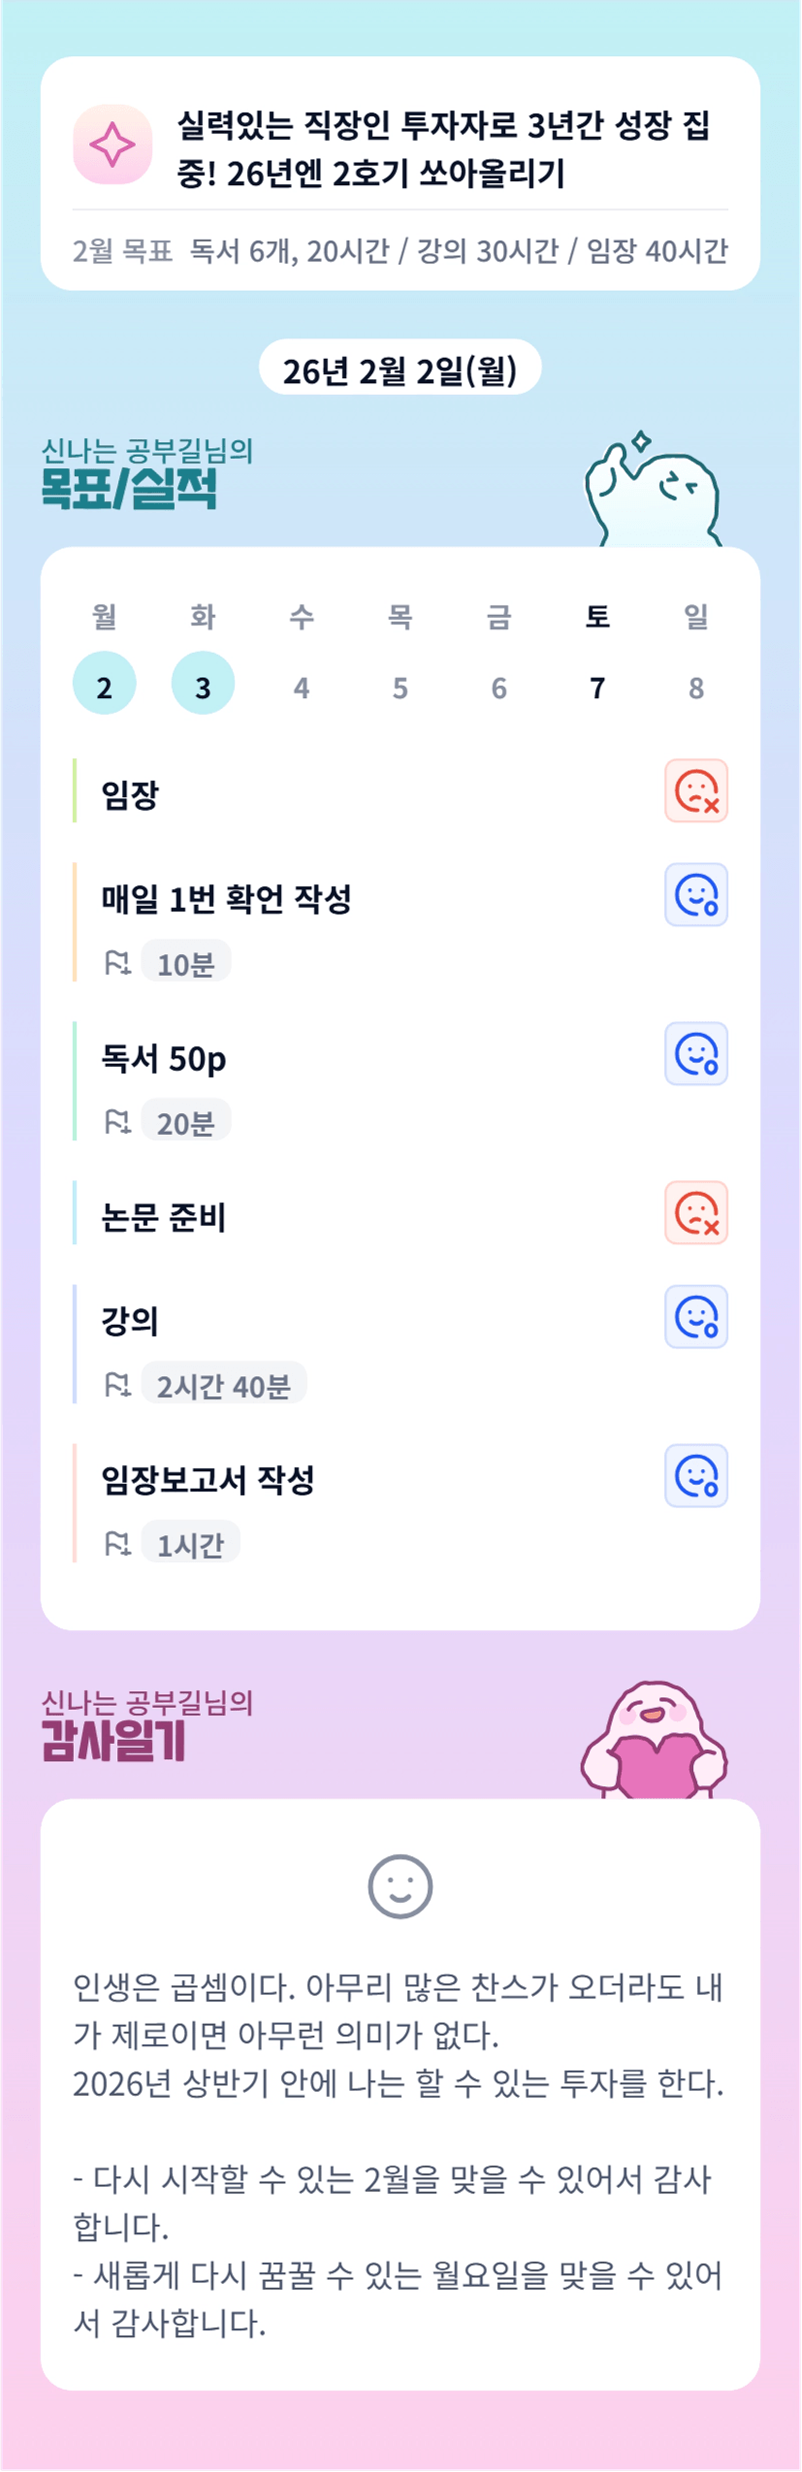
Task: Click the pink sparkle goal icon
Action: coord(112,144)
